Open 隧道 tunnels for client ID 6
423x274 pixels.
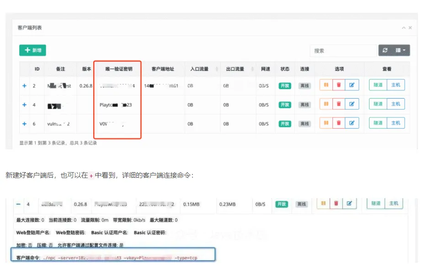378,123
